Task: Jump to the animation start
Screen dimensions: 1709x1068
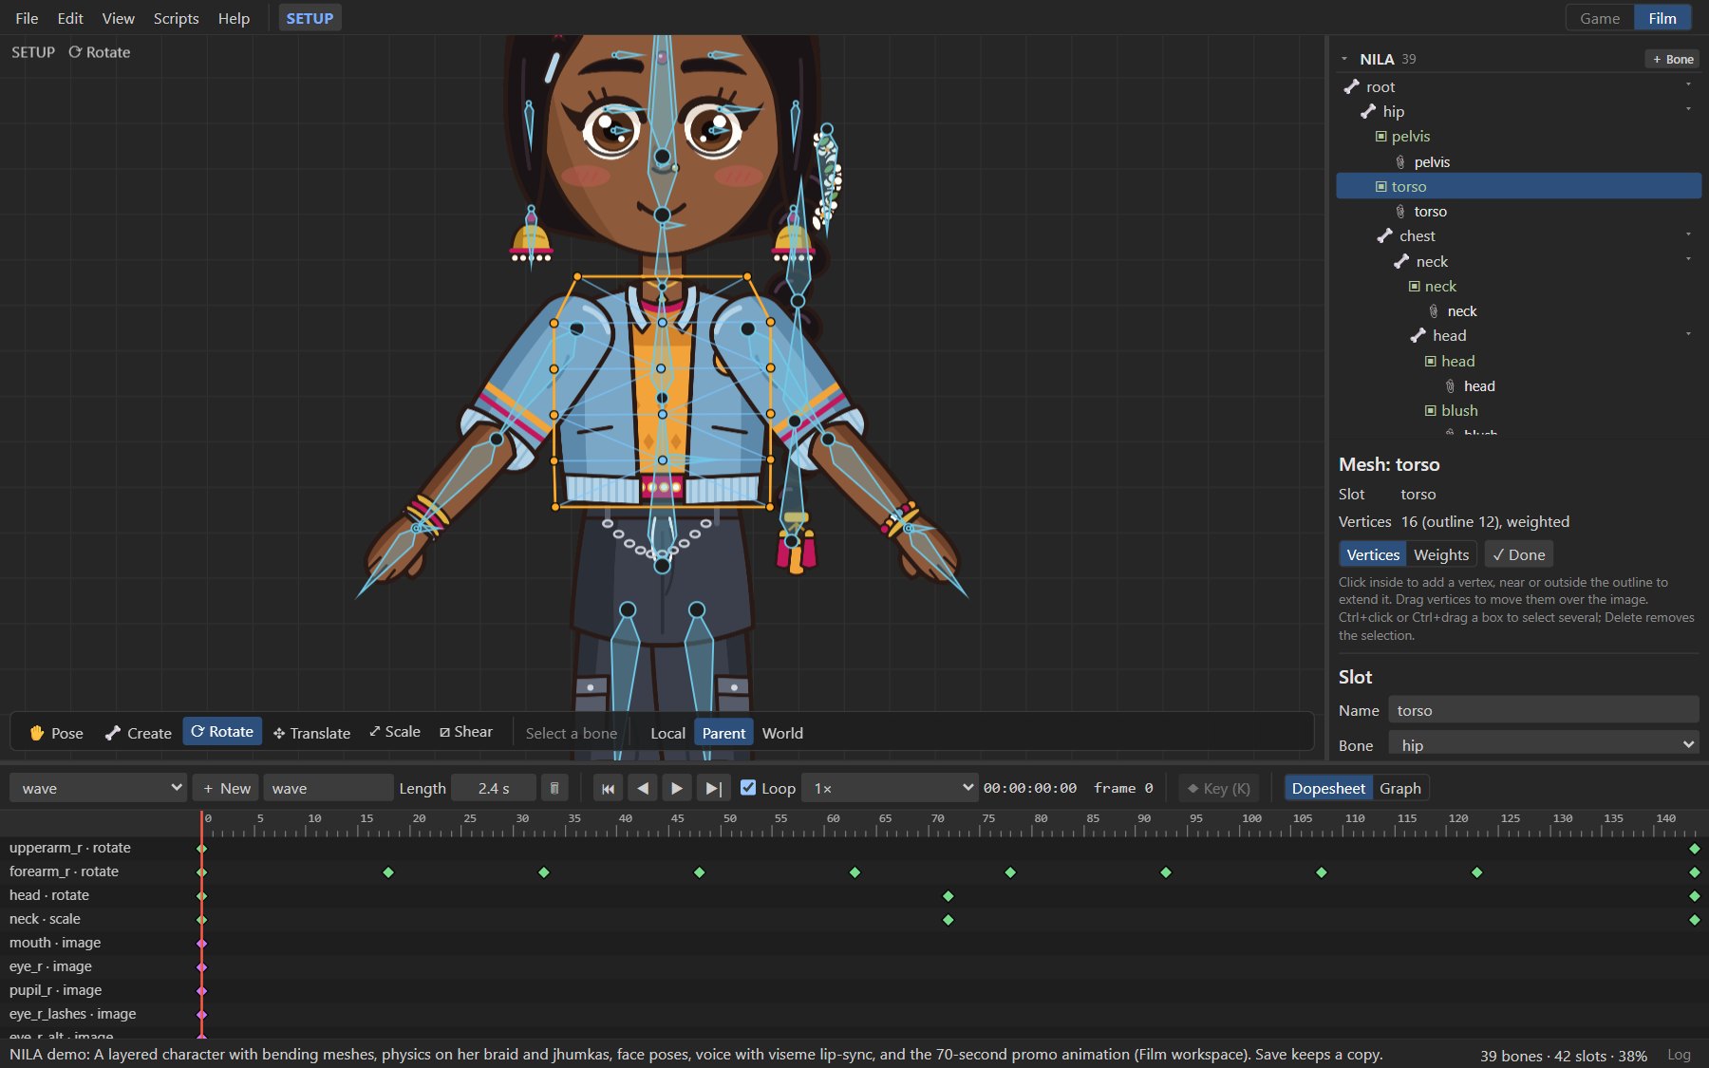Action: (x=608, y=788)
